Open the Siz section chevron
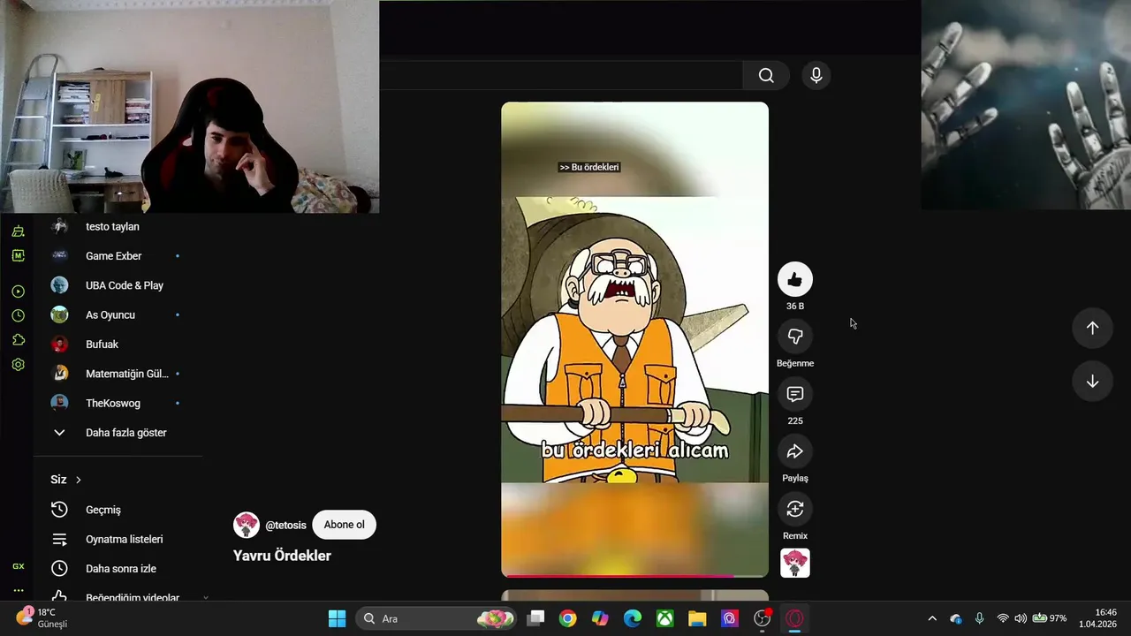 pos(78,480)
